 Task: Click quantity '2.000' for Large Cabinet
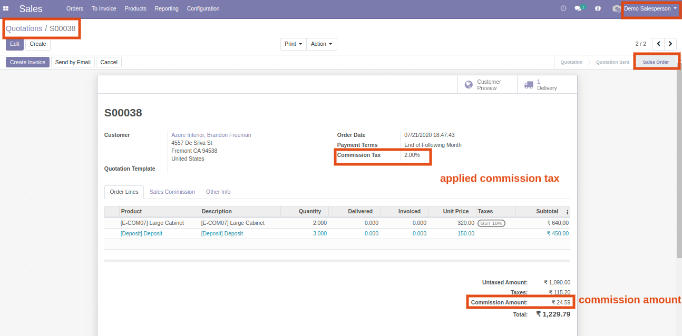tap(320, 223)
